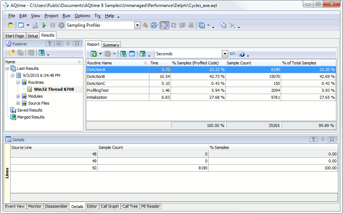Pin the Explorer panel
Screen dimensions: 343x214
click(68, 44)
